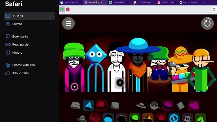217x122 pixels.
Task: Pick the black bowler hat icon
Action: pyautogui.click(x=121, y=118)
